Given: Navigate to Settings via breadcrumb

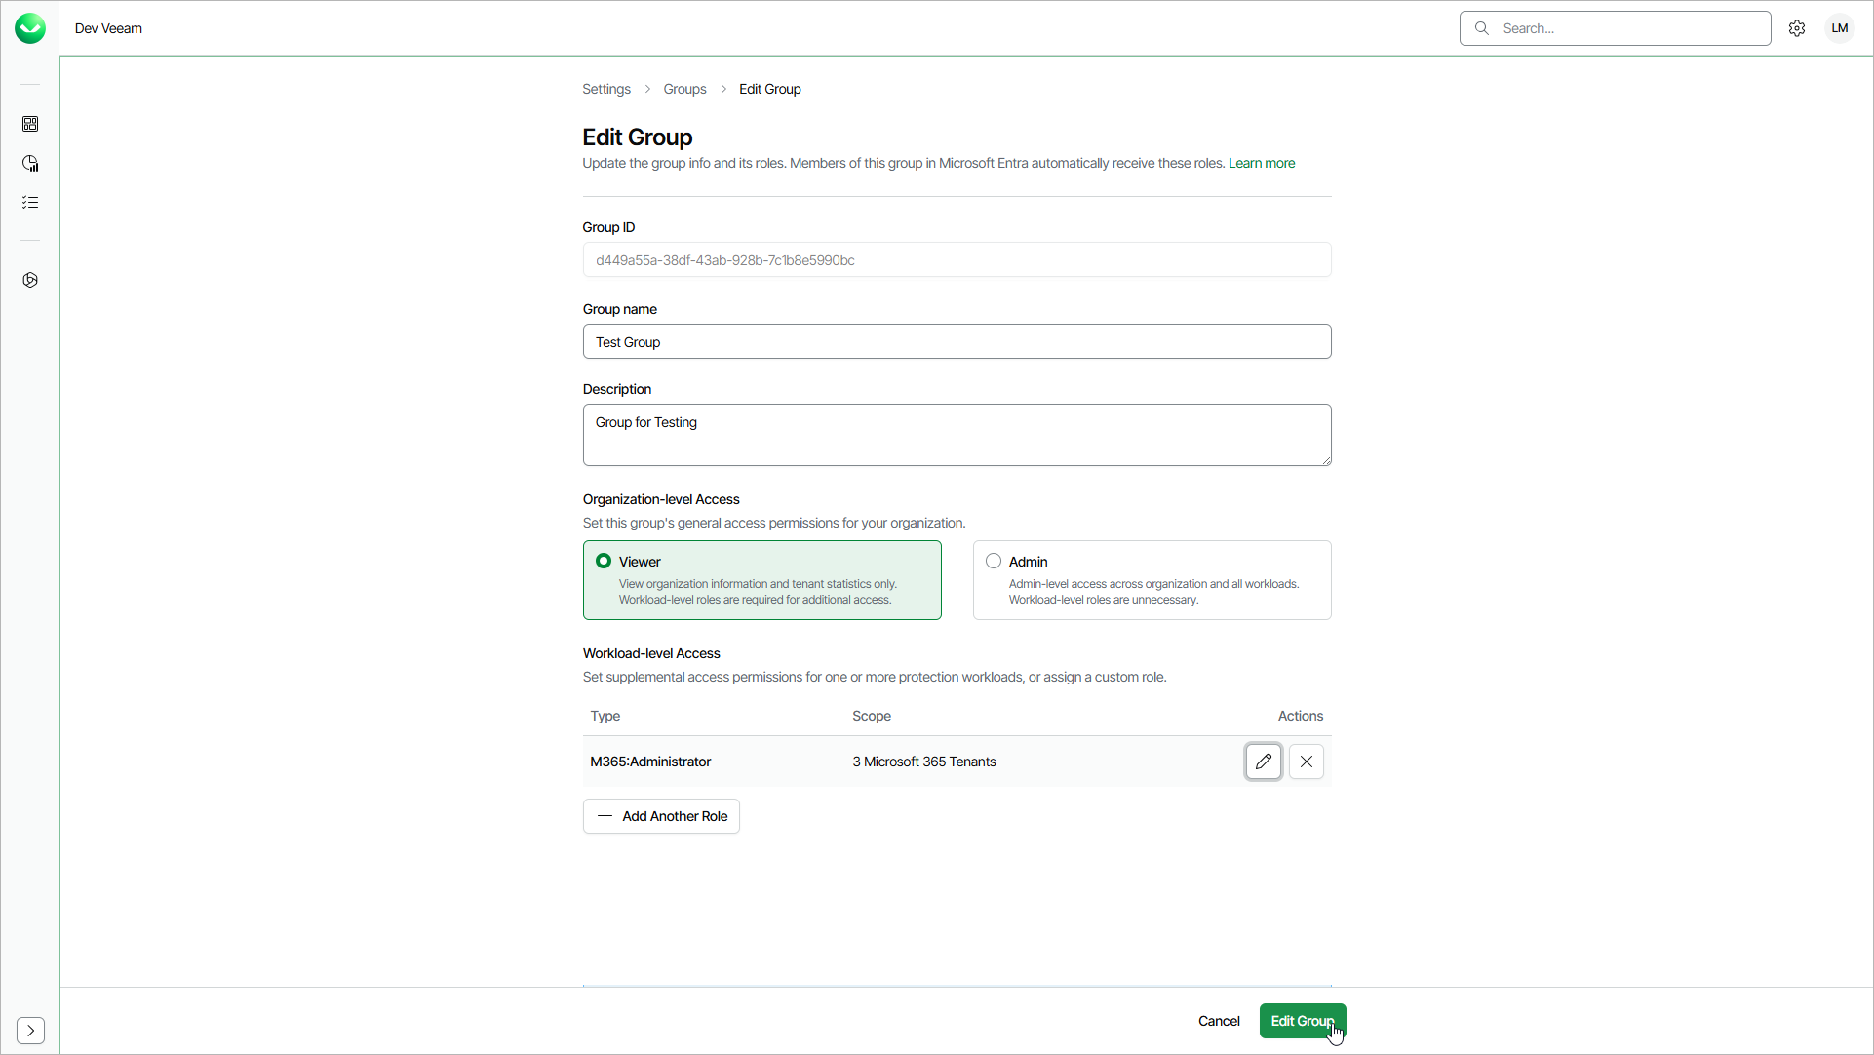Looking at the screenshot, I should [x=605, y=89].
